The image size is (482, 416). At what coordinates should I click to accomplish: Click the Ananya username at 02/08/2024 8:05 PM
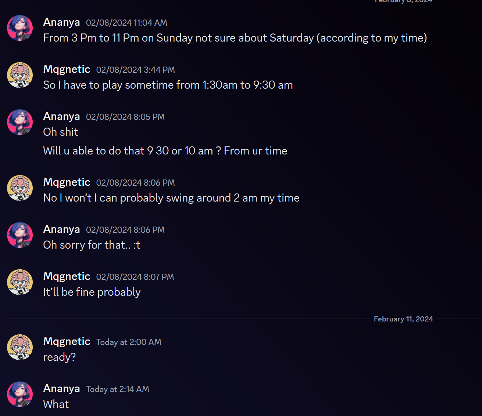61,116
